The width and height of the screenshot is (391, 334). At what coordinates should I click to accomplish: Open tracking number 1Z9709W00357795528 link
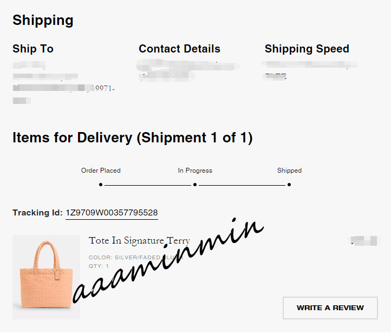(112, 213)
